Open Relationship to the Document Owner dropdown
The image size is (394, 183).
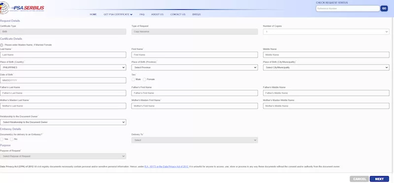click(63, 122)
